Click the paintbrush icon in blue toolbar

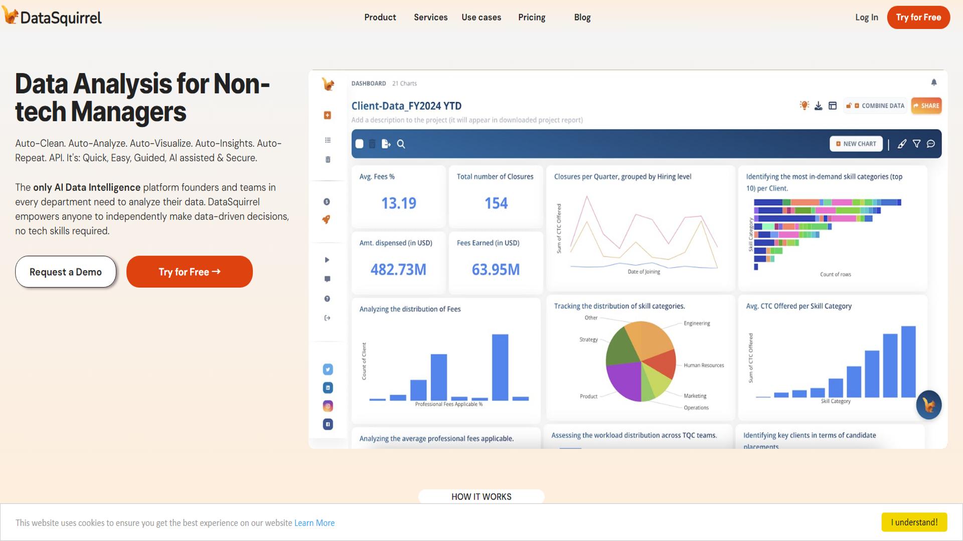point(902,144)
